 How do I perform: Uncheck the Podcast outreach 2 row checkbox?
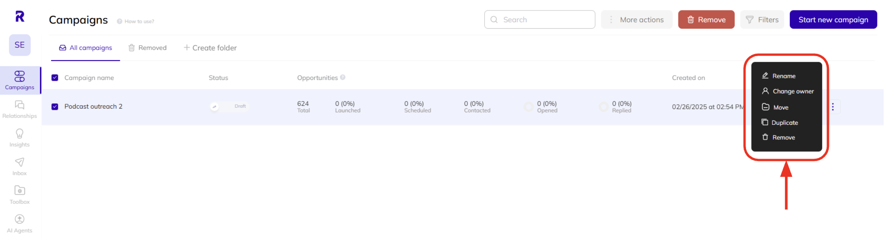(x=55, y=107)
